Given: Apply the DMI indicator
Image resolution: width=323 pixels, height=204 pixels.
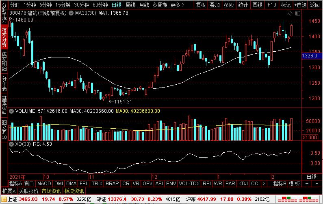Looking at the screenshot, I should (x=59, y=184).
